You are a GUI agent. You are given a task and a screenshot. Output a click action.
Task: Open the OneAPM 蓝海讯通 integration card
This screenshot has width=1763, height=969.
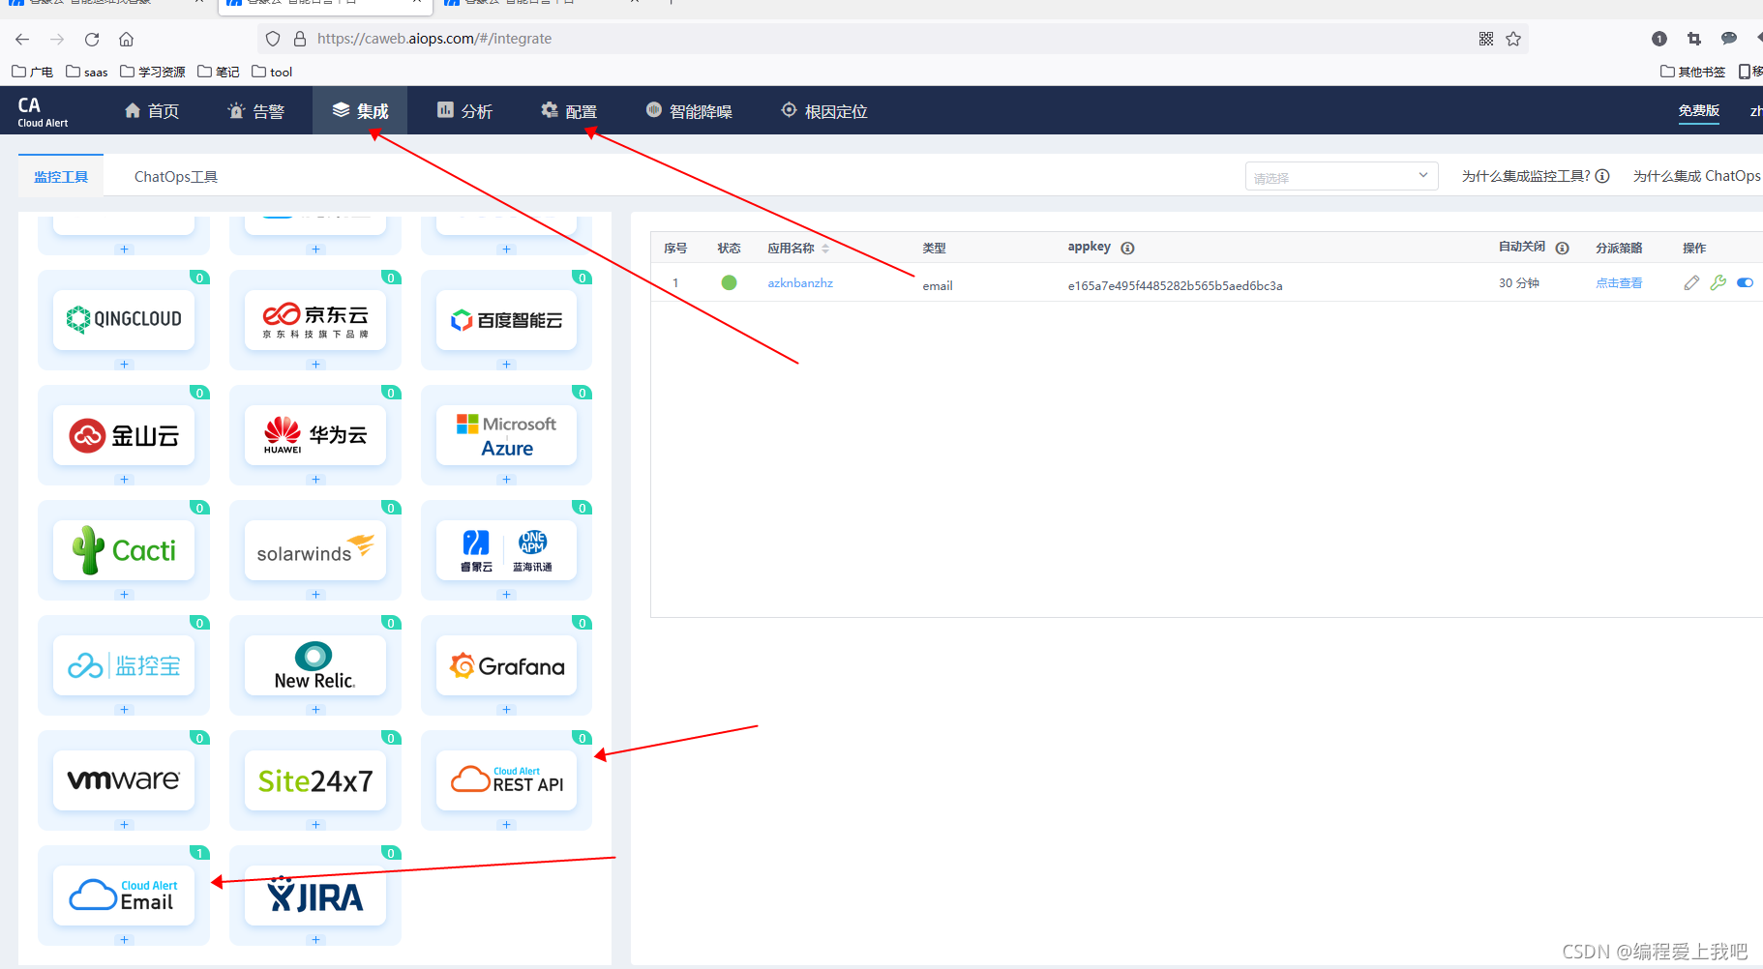click(x=506, y=550)
